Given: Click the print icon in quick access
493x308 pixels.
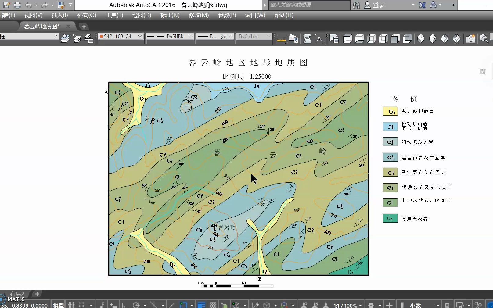Looking at the screenshot, I should pos(17,5).
